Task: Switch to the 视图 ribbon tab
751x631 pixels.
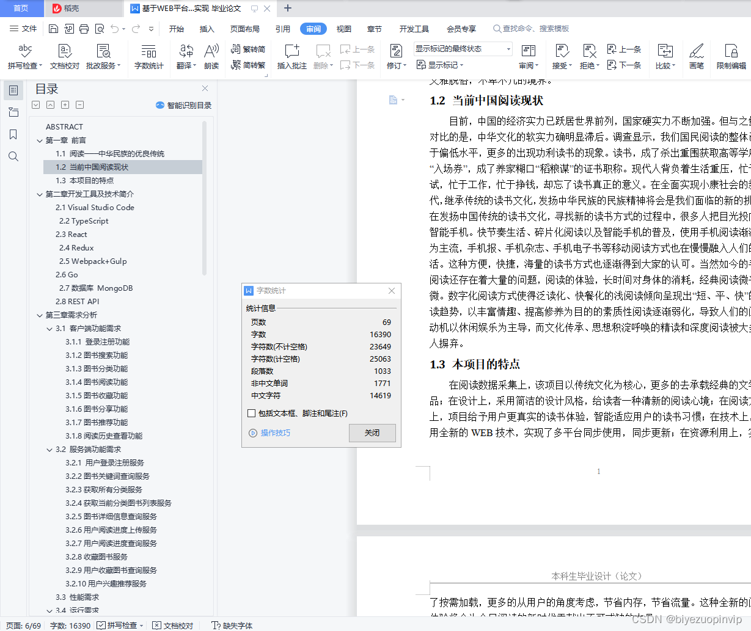Action: [343, 28]
